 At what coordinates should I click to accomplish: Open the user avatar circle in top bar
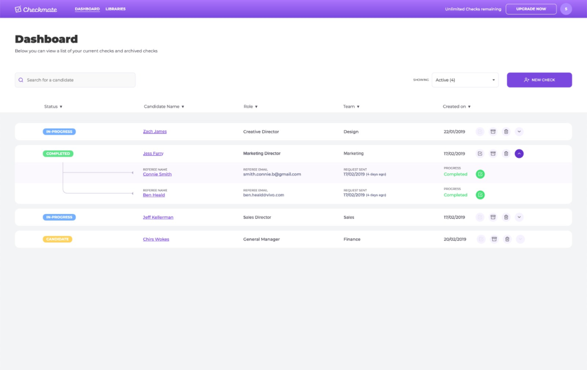point(566,9)
